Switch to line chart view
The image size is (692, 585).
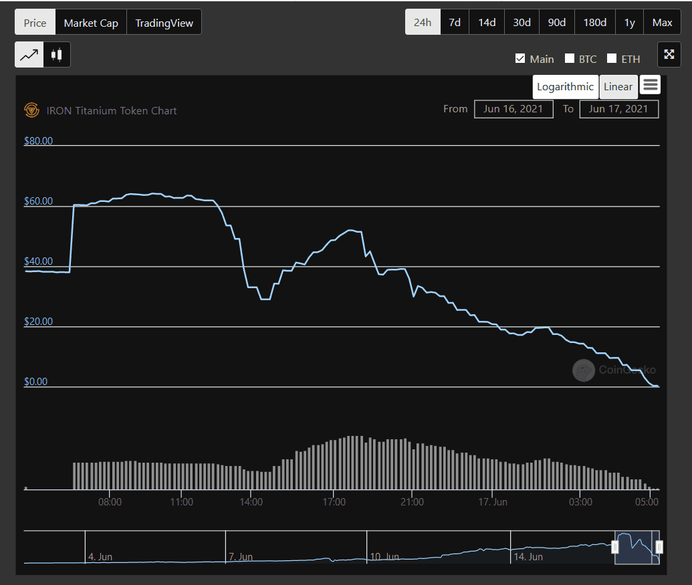(29, 55)
